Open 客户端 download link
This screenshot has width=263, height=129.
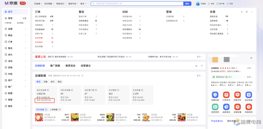coord(220,4)
